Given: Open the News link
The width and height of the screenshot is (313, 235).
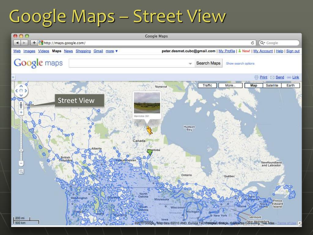Looking at the screenshot, I should pos(68,51).
